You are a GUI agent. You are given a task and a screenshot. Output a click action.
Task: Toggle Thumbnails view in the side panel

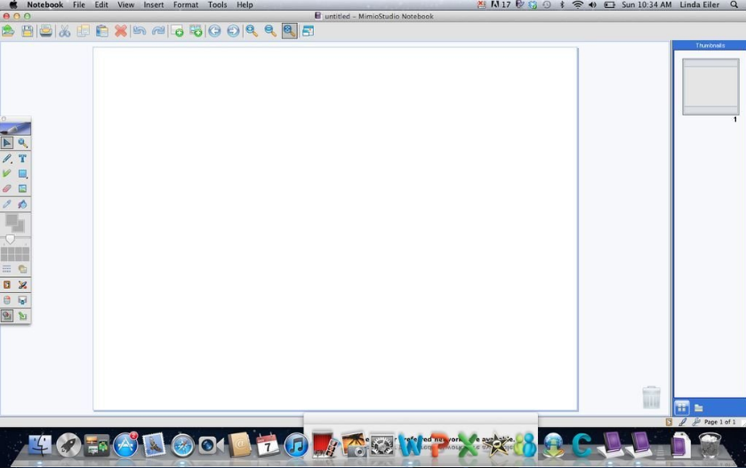[x=682, y=408]
